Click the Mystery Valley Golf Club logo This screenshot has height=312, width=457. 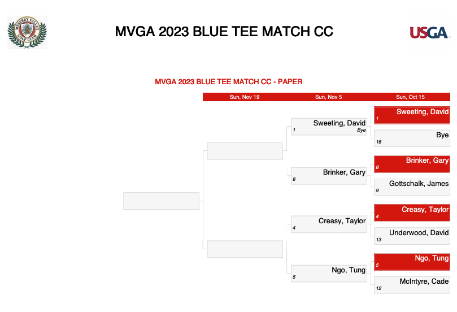pyautogui.click(x=27, y=32)
